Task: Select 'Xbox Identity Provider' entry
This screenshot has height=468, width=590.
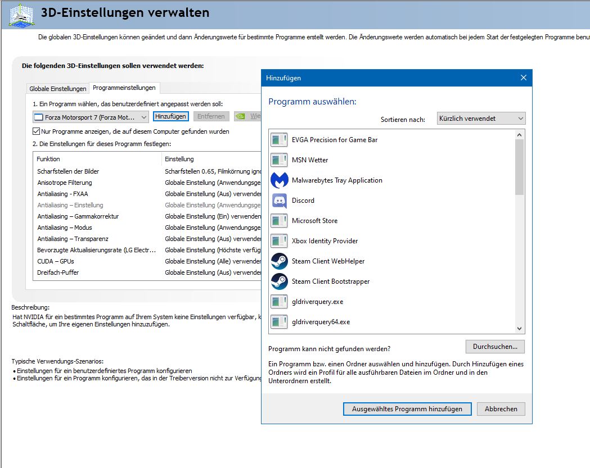Action: coord(391,242)
